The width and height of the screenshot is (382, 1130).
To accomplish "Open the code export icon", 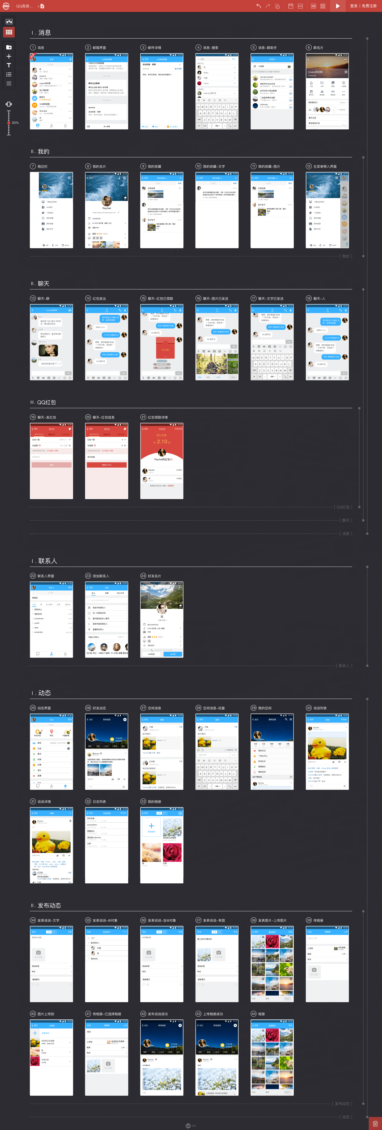I will coord(301,6).
